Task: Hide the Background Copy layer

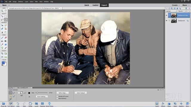Action: pos(167,15)
